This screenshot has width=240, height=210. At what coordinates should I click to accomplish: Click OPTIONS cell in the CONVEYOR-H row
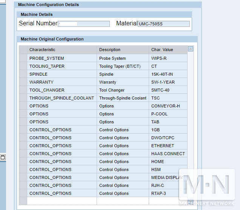click(62, 106)
